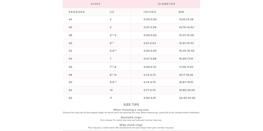
Task: Click the SIZES column group header
Action: (x=96, y=4)
